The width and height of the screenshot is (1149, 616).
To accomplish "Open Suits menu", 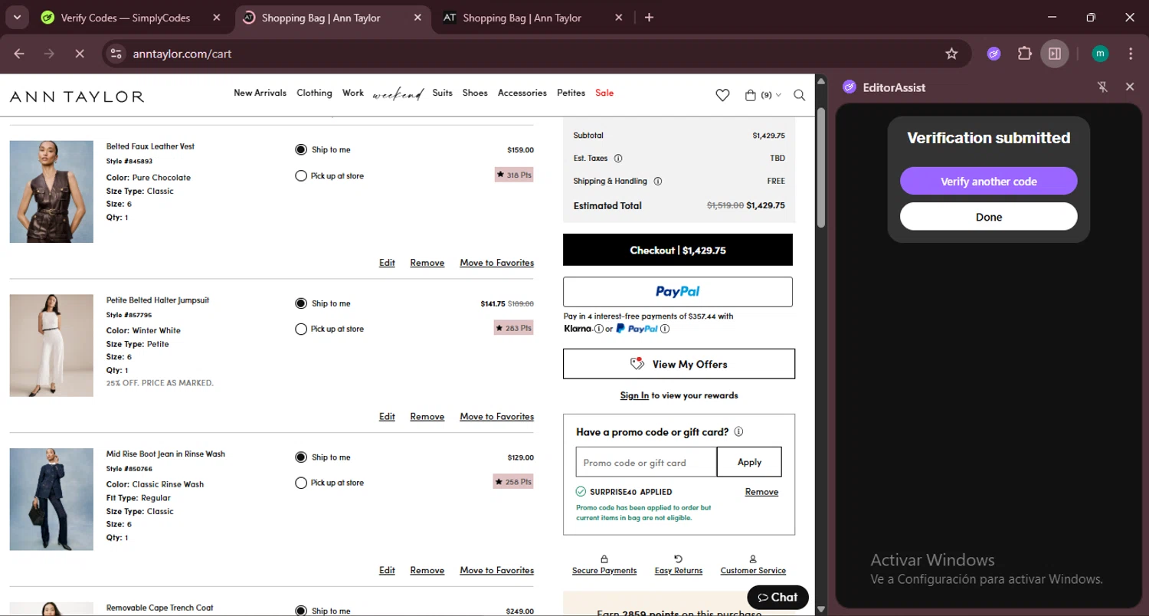I will (x=442, y=93).
